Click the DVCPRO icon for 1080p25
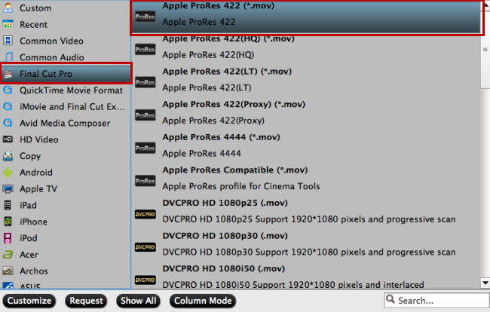The width and height of the screenshot is (490, 312). tap(145, 214)
